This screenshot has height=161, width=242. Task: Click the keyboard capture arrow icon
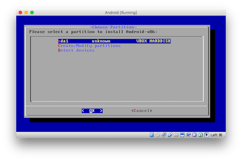(x=207, y=135)
